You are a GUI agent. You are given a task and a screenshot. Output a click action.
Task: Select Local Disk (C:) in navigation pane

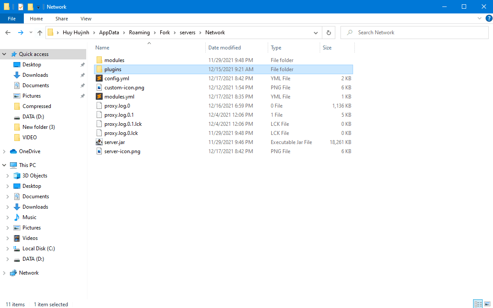(x=39, y=249)
